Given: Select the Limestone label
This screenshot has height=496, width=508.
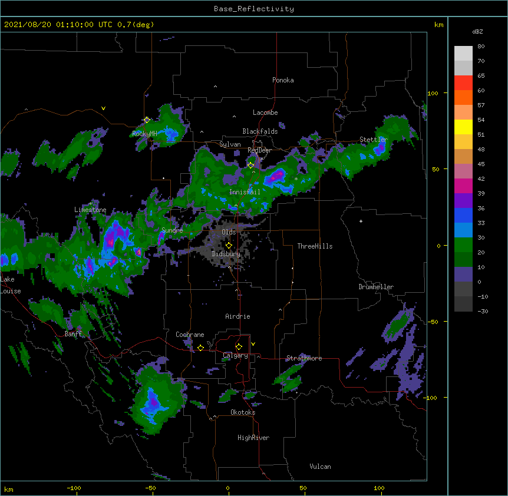Looking at the screenshot, I should pyautogui.click(x=90, y=210).
